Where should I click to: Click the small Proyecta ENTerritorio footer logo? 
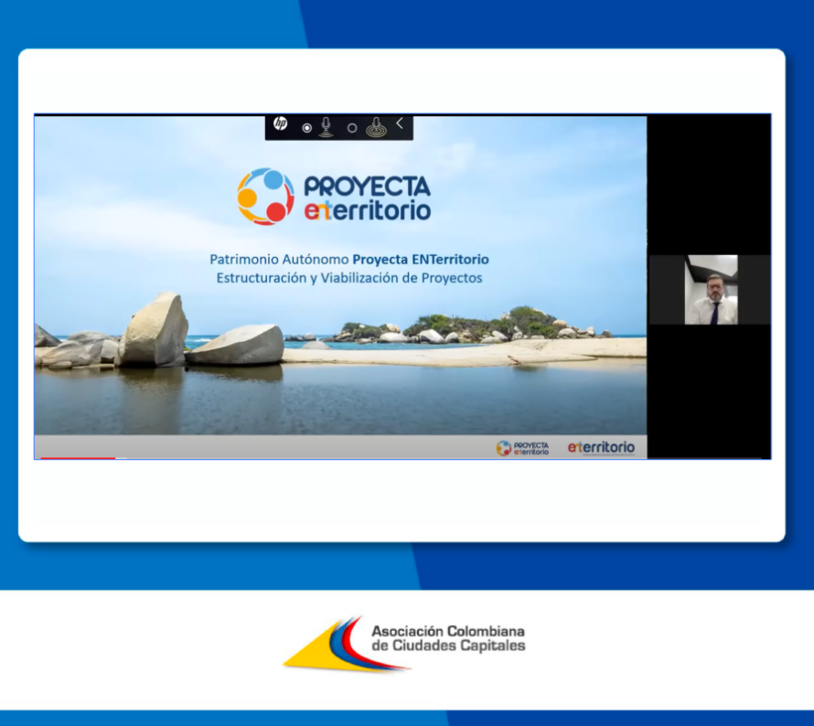click(x=522, y=448)
